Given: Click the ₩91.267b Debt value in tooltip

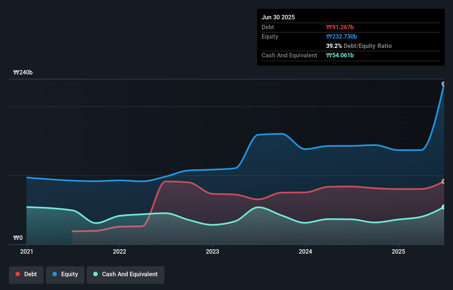Looking at the screenshot, I should (340, 27).
